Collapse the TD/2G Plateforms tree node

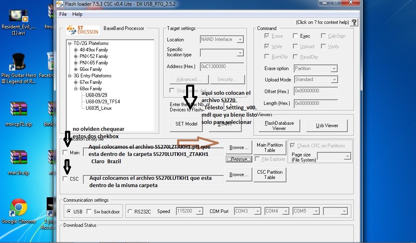[69, 43]
